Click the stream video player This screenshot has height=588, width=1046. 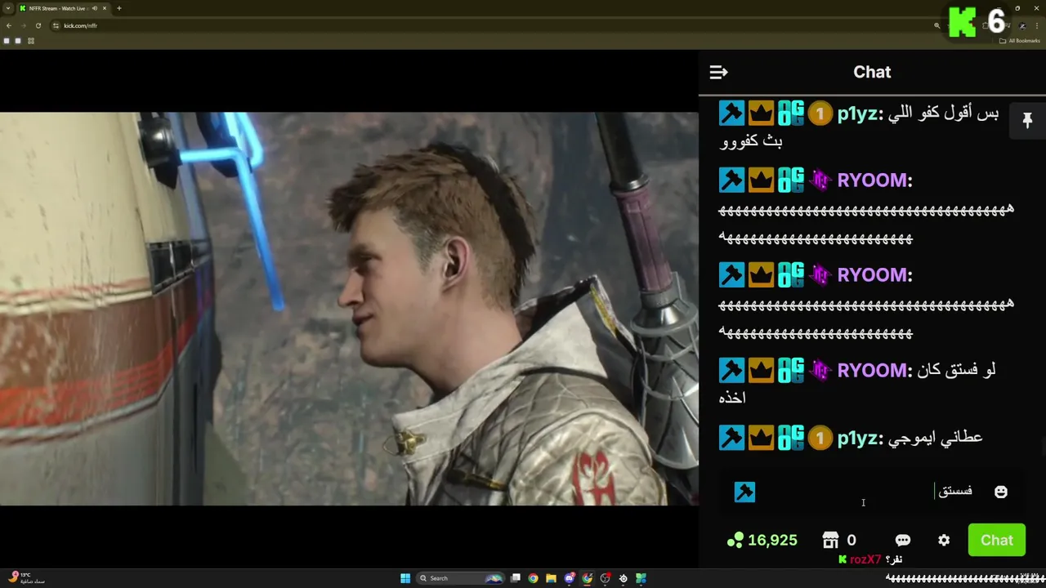(x=349, y=309)
